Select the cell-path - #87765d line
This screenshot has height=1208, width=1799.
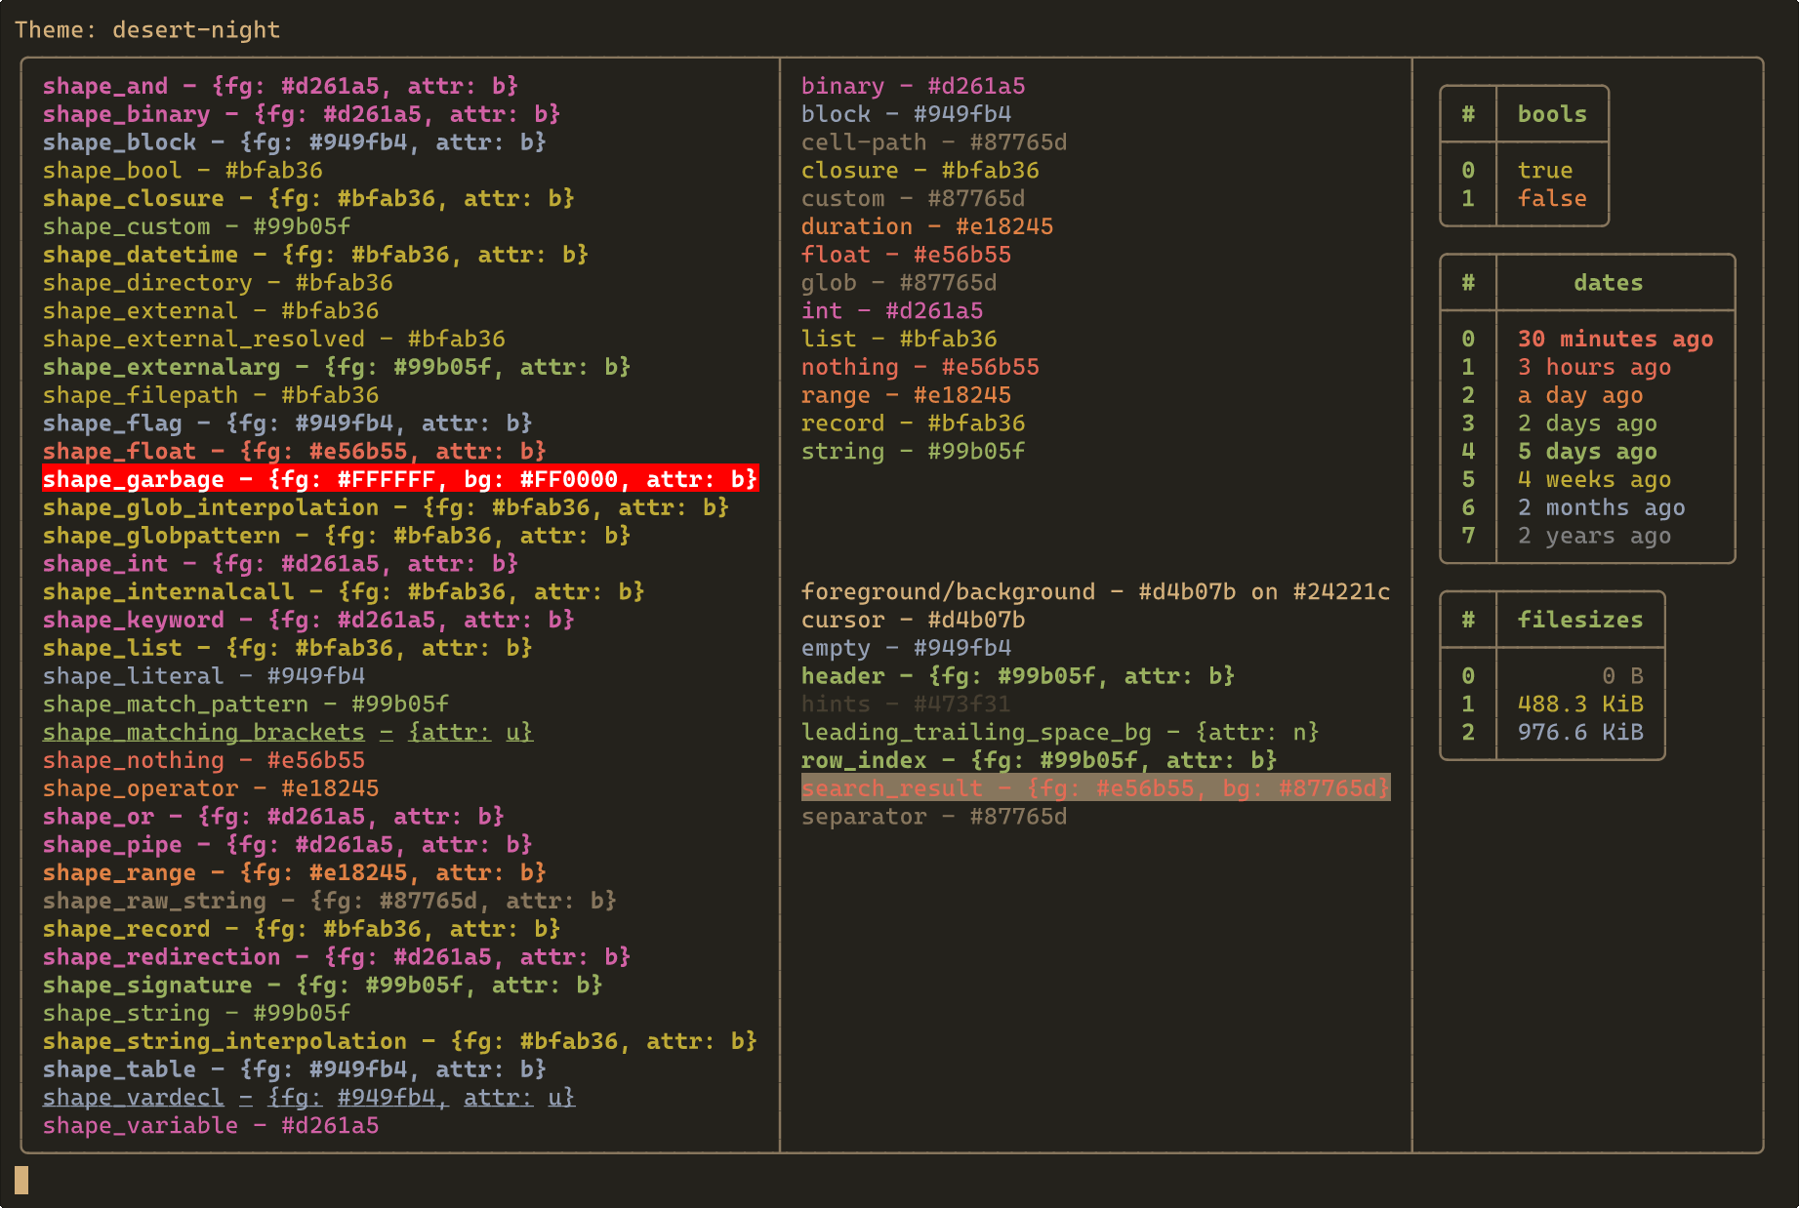coord(934,143)
